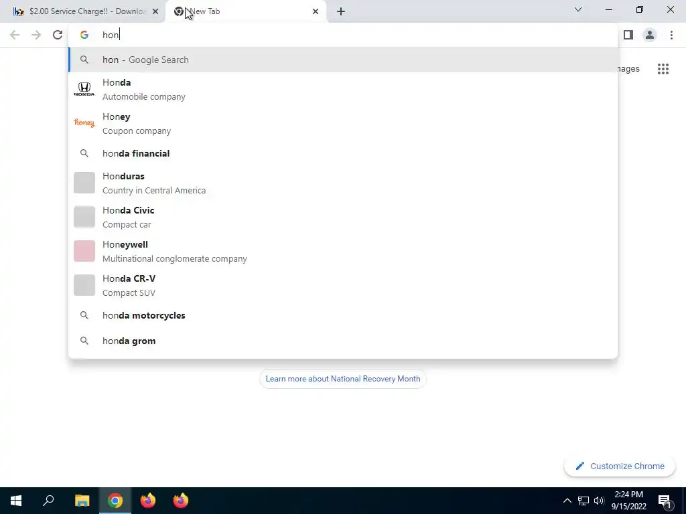Pick the Honey Coupon company suggestion
686x514 pixels.
pyautogui.click(x=343, y=124)
